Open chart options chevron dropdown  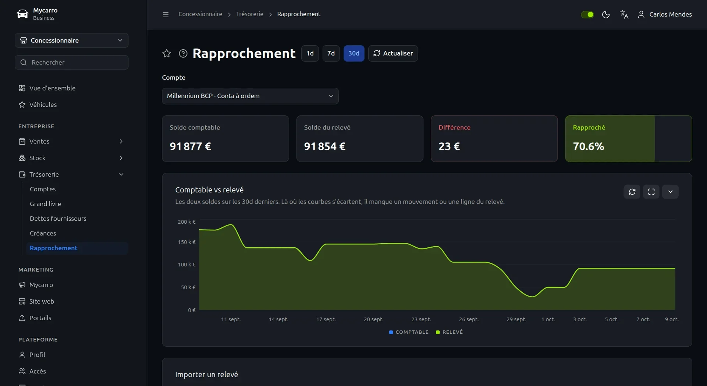(x=670, y=192)
